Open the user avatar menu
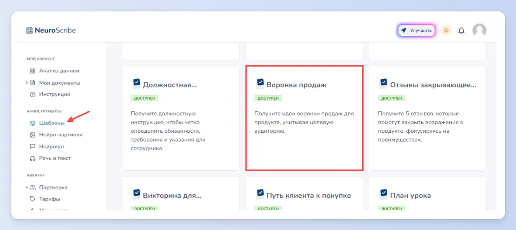This screenshot has height=230, width=516. [x=479, y=31]
